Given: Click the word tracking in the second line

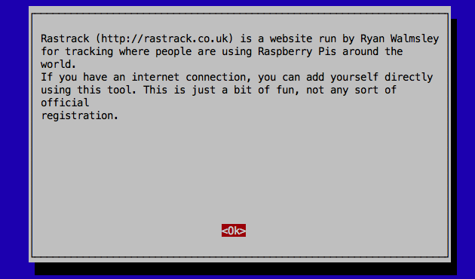Looking at the screenshot, I should click(x=89, y=51).
